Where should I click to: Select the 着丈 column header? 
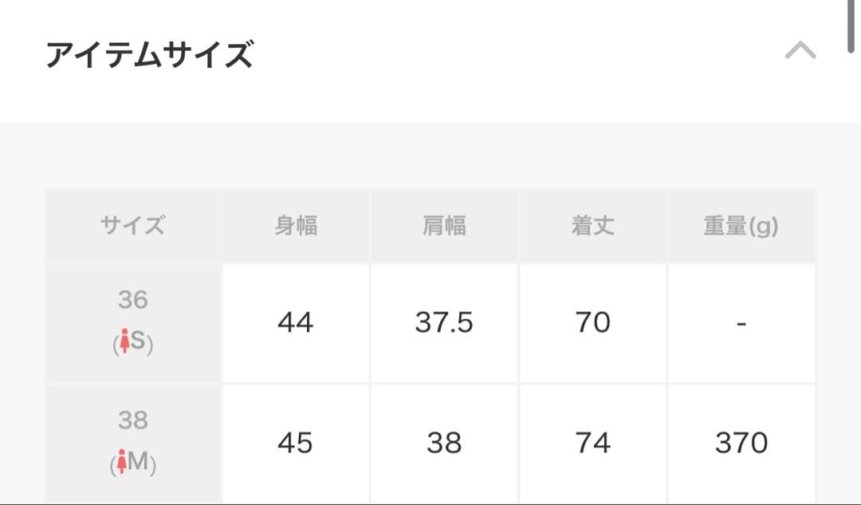coord(592,227)
